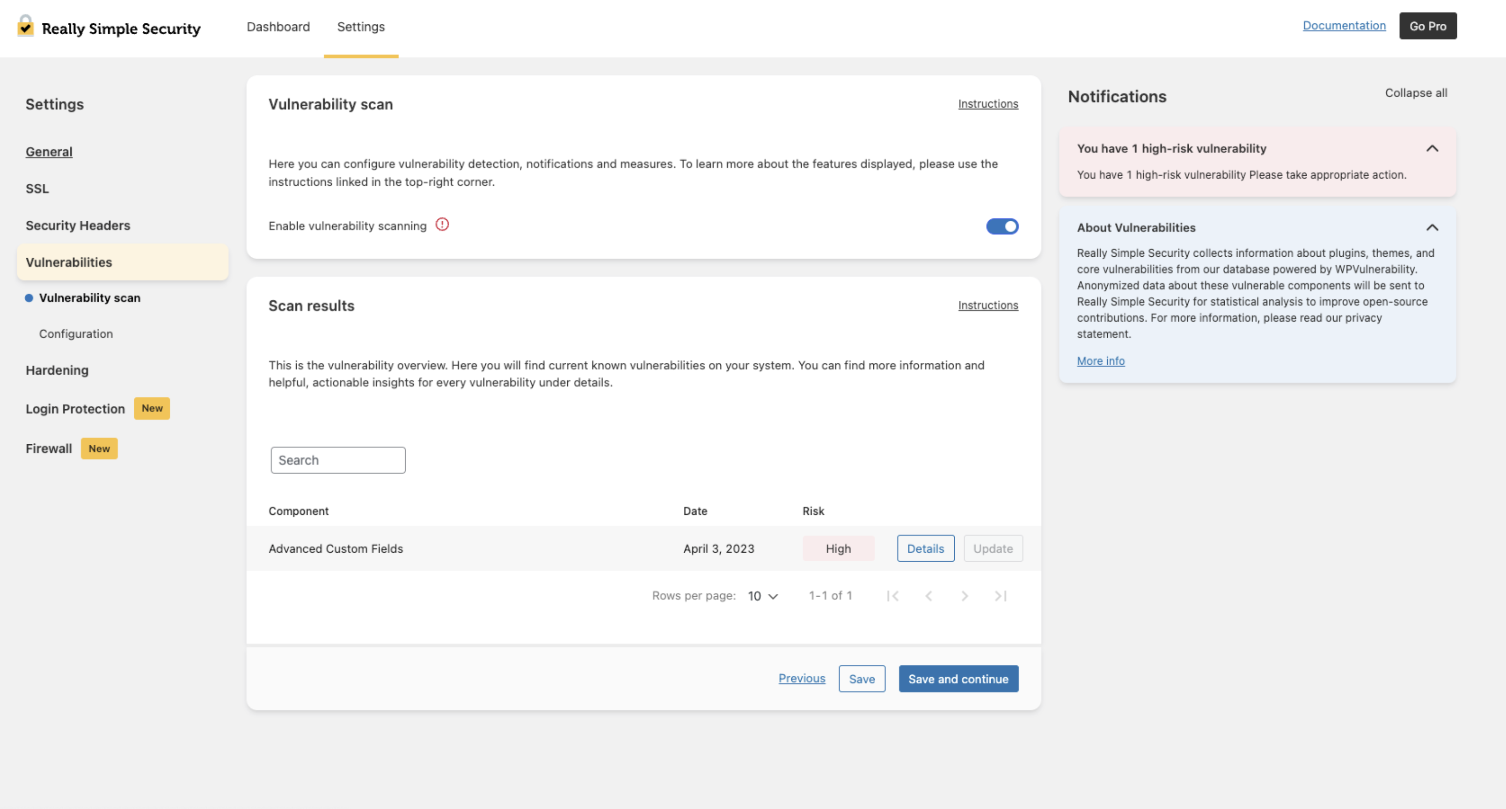Screen dimensions: 1506x809
Task: Jump to last page of scan results
Action: pos(1000,596)
